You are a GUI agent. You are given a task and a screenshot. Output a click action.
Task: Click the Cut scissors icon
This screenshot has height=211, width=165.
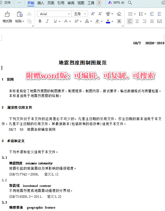(29, 14)
